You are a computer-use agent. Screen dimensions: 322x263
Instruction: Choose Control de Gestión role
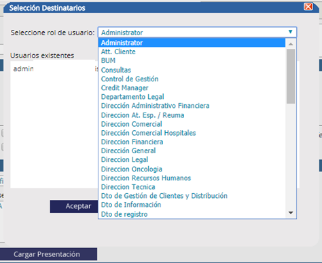coord(192,79)
